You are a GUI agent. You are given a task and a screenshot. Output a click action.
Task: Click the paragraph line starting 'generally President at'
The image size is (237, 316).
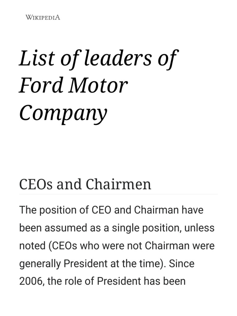[x=107, y=264]
